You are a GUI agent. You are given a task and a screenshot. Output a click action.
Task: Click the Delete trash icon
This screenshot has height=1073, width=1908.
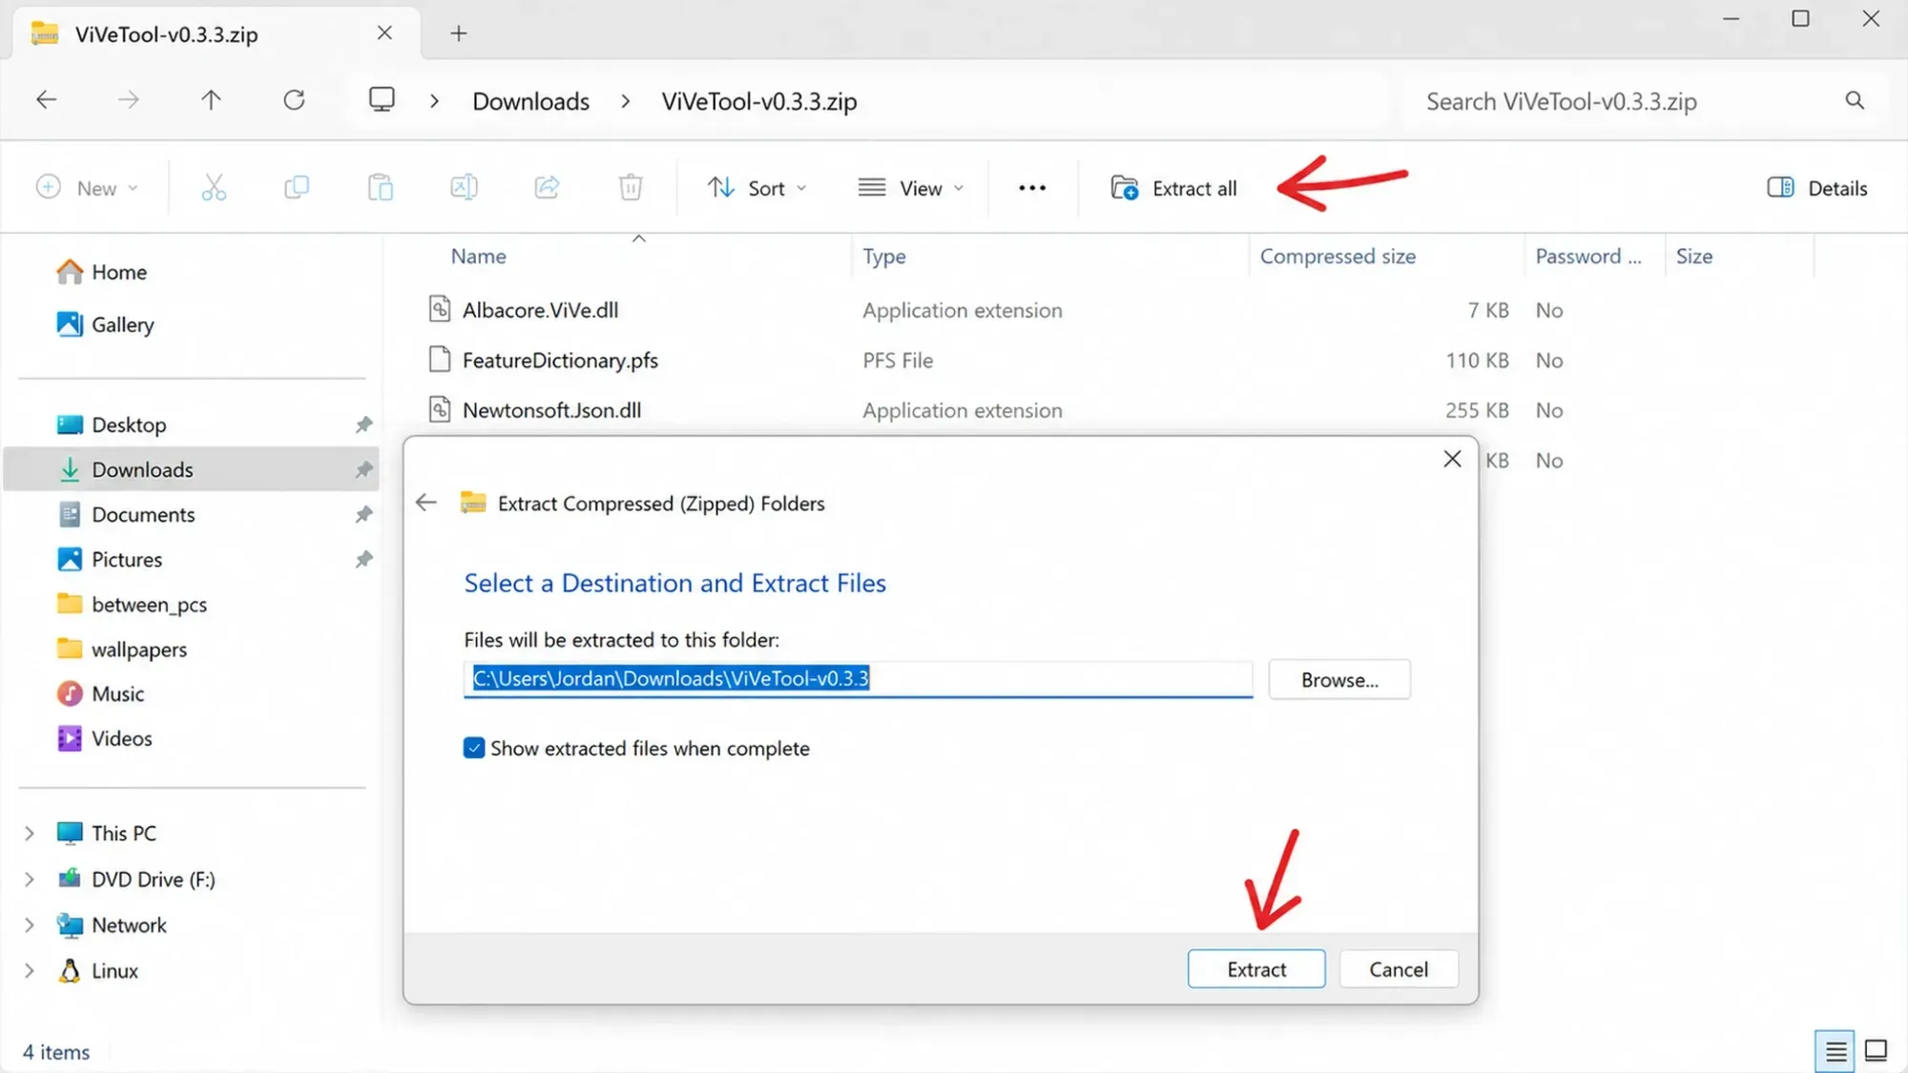[631, 187]
